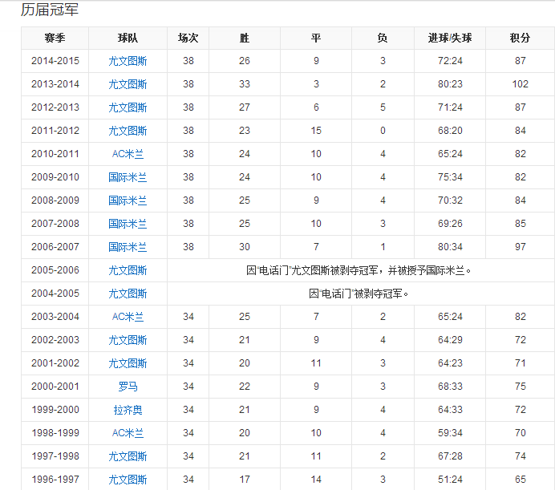Click the 胜 column header
The height and width of the screenshot is (490, 555).
click(245, 38)
